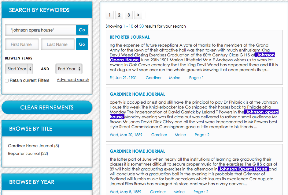Viewport: 288px width, 195px height.
Task: Open the End Year dropdown
Action: click(69, 69)
